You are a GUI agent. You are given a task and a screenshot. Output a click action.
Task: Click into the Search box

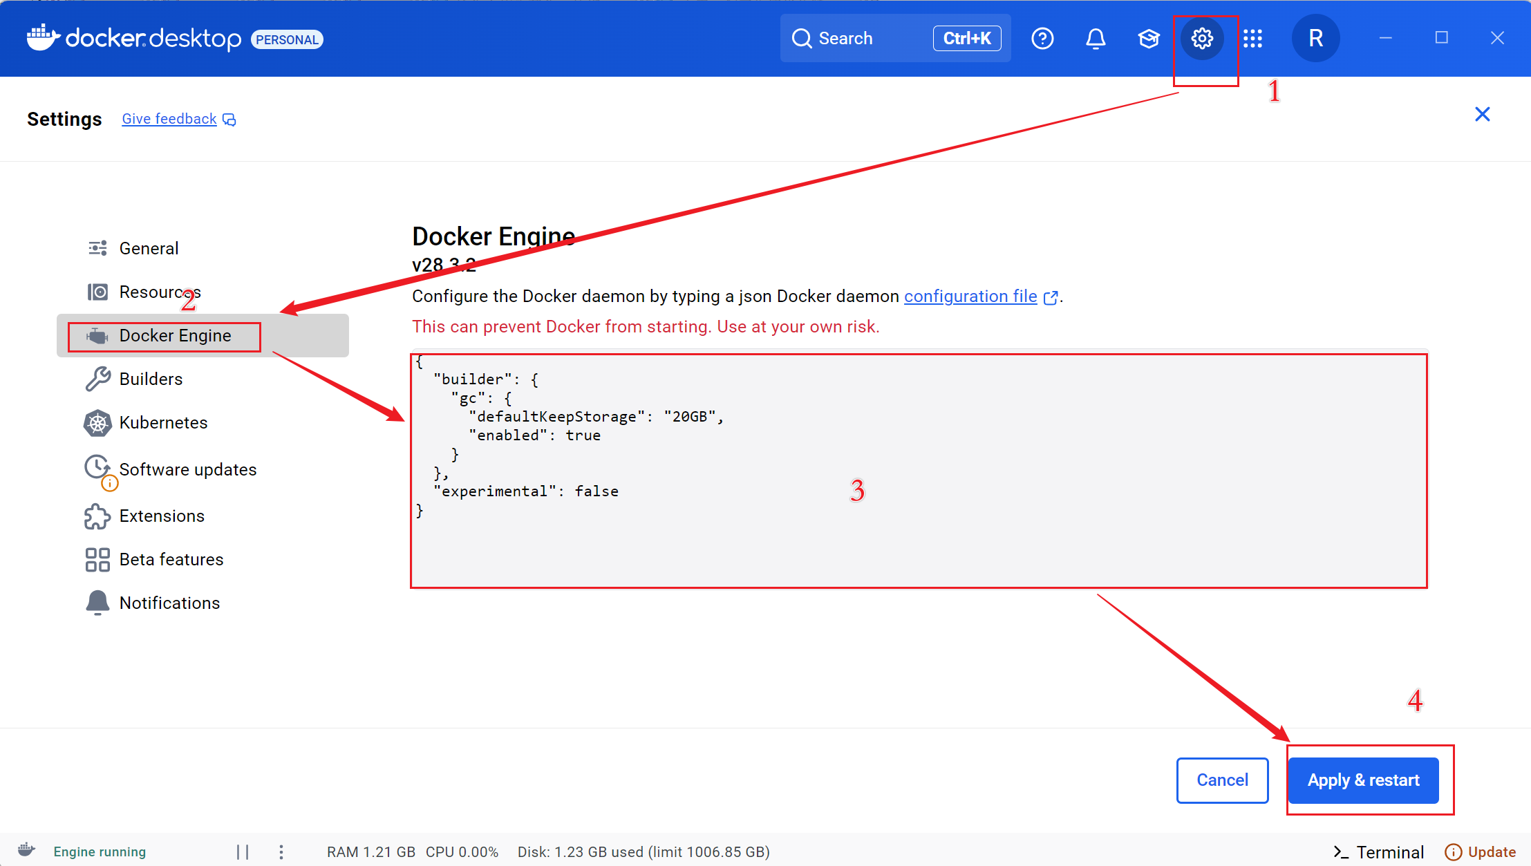[x=895, y=38]
